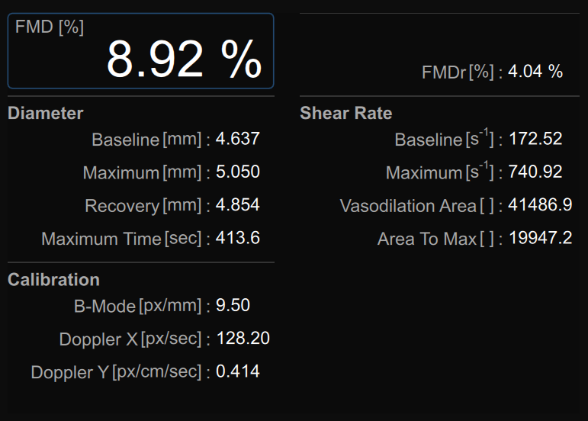Viewport: 588px width, 421px height.
Task: Click the FMD [%] box title label
Action: (x=50, y=27)
